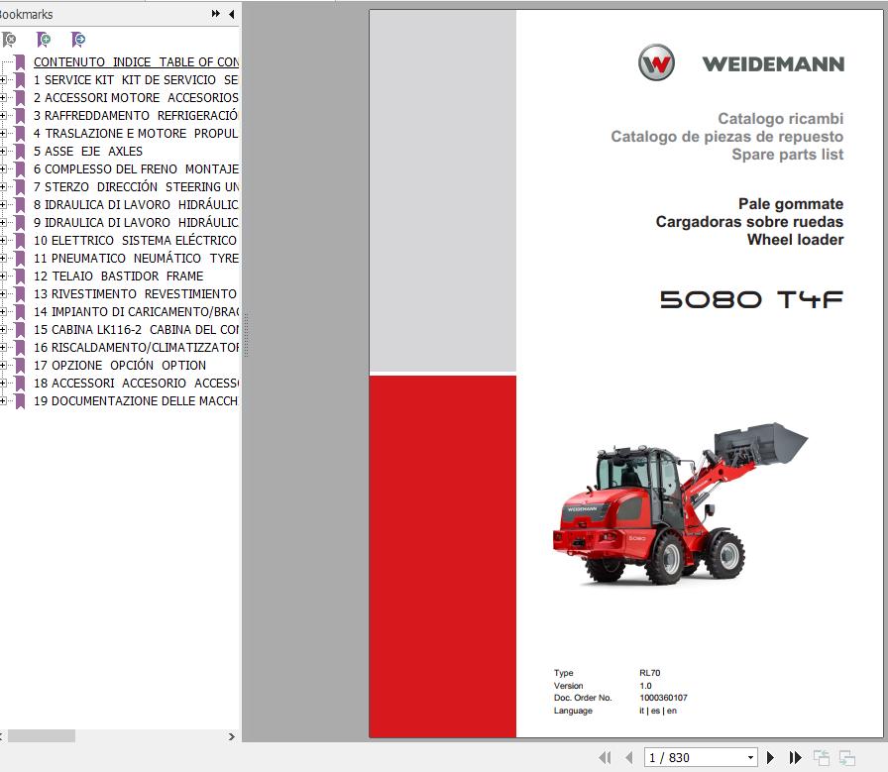
Task: Collapse the Bookmarks panel with the left arrow
Action: pos(232,14)
